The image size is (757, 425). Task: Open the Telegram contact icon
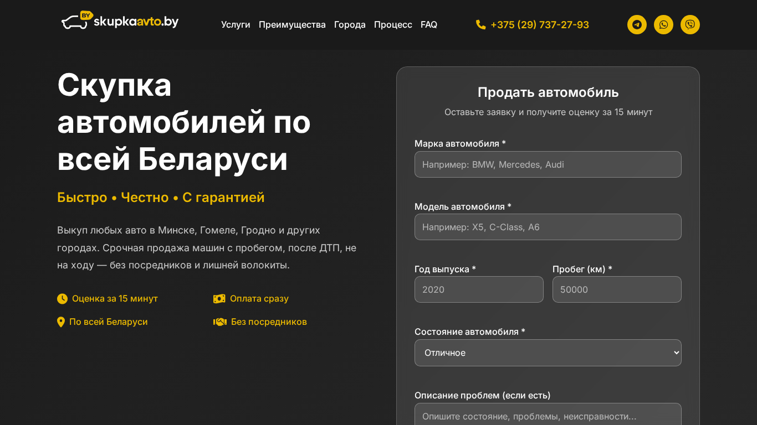click(637, 24)
